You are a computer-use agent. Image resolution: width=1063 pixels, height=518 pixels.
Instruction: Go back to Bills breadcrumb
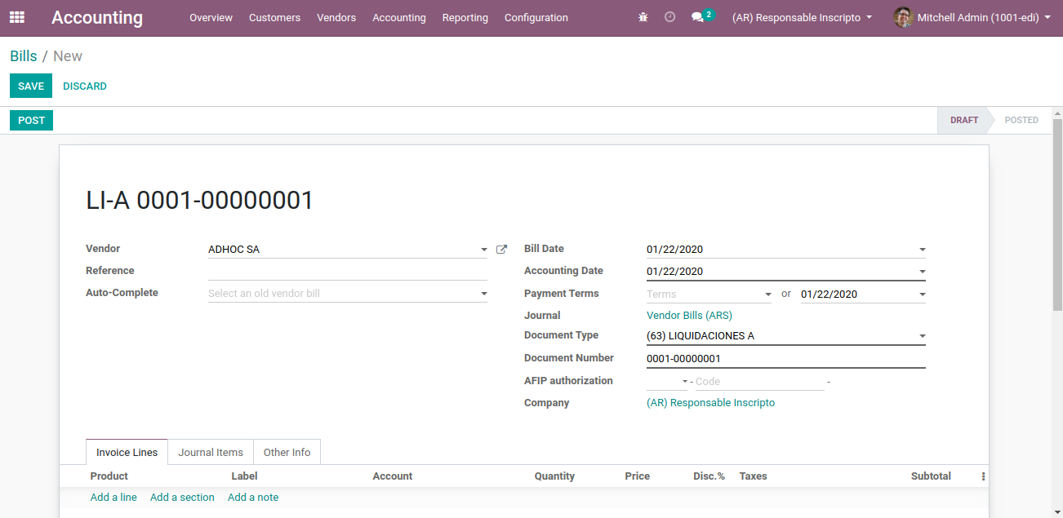coord(24,55)
